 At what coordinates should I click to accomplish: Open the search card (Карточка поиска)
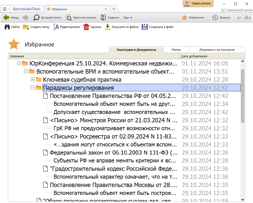coord(81,18)
